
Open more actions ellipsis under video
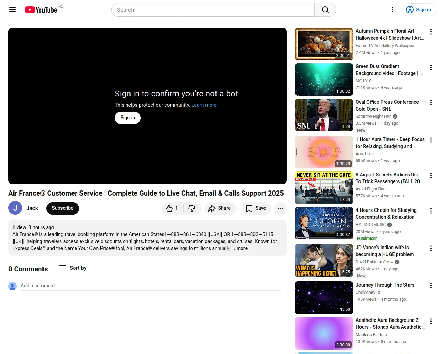pyautogui.click(x=280, y=208)
